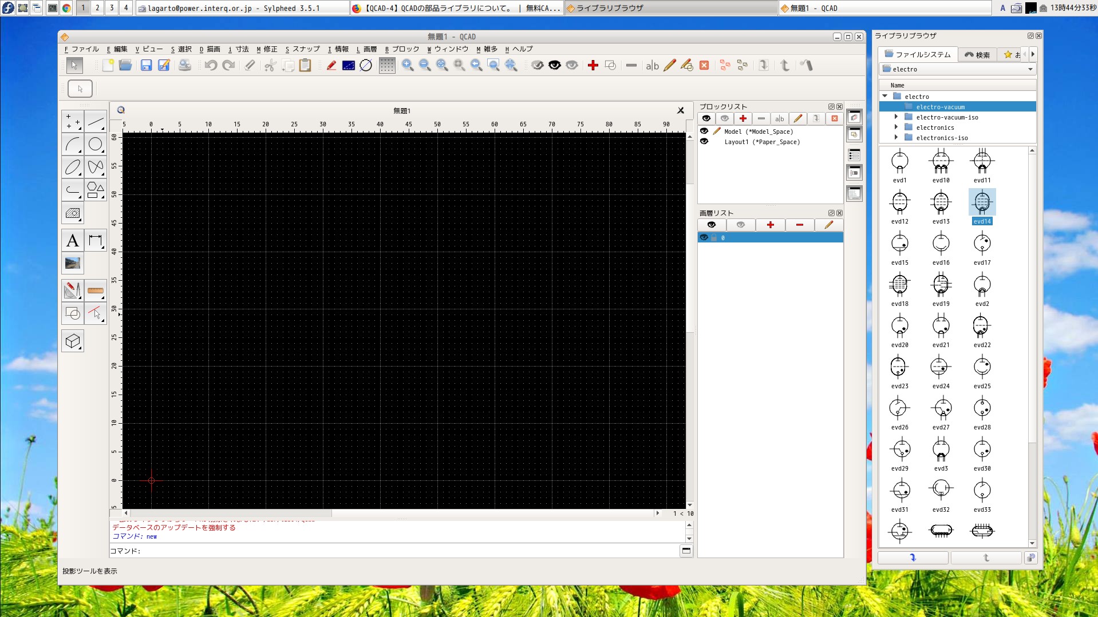The width and height of the screenshot is (1098, 617).
Task: Open the ブロック menu
Action: 402,49
